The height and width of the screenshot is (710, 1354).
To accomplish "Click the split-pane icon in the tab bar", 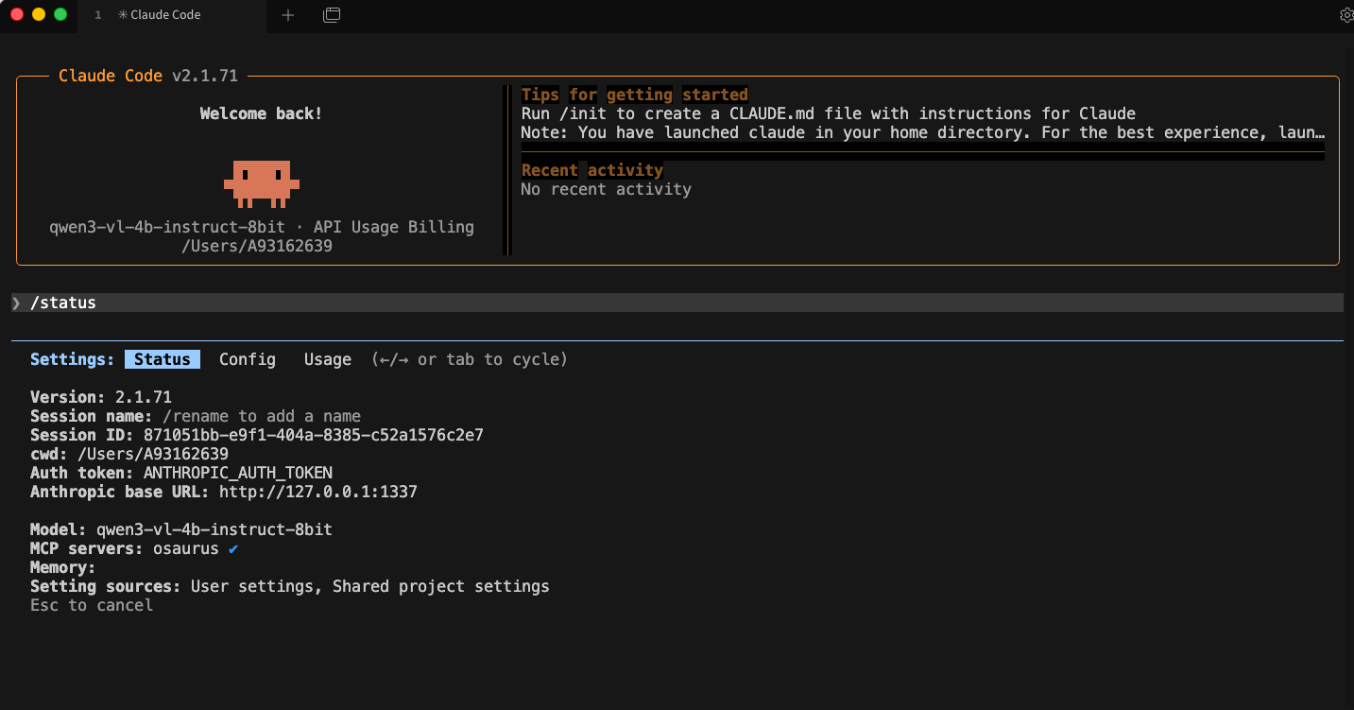I will point(332,15).
